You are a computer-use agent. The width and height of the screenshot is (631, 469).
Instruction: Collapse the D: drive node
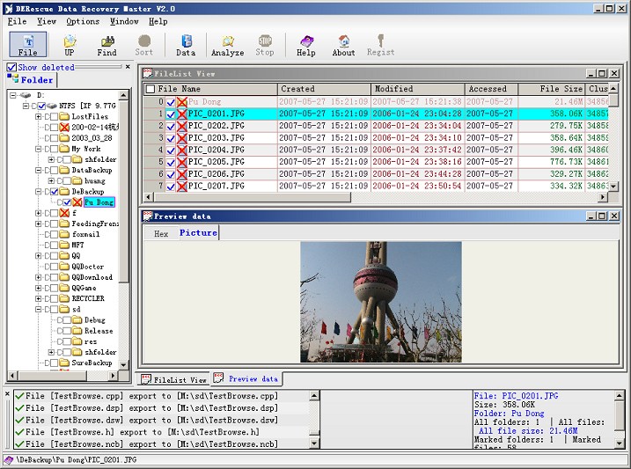click(13, 95)
